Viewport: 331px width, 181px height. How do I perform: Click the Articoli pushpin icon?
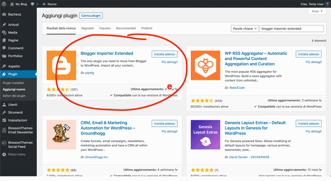[x=4, y=25]
